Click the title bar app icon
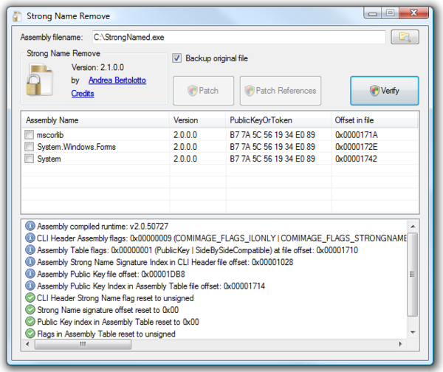This screenshot has width=443, height=372. point(17,16)
